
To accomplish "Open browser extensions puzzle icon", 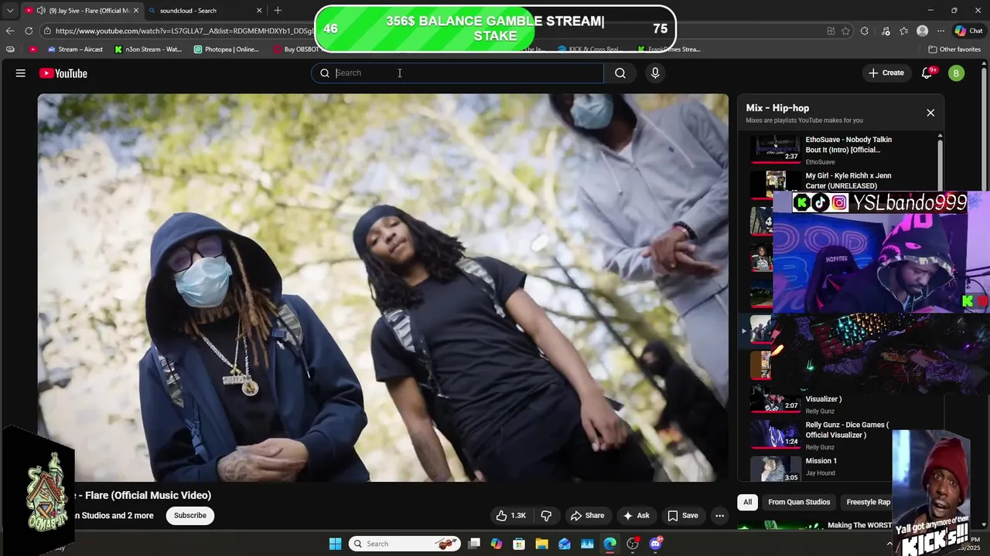I will point(864,31).
